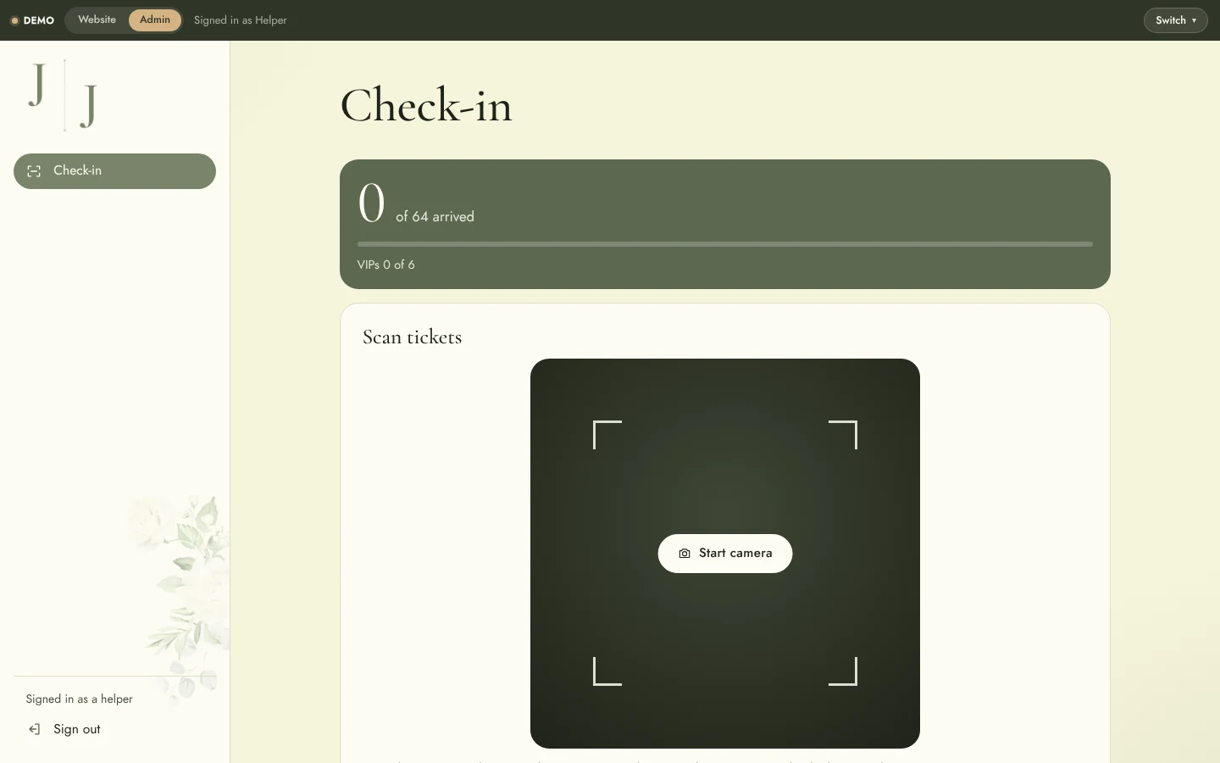Switch to the Website view
Image resolution: width=1220 pixels, height=763 pixels.
click(97, 19)
